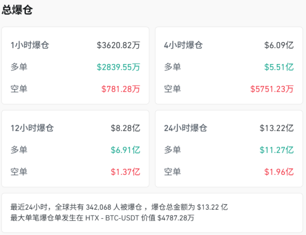Click the 1-hour long value $2839.55万
This screenshot has height=235, width=306.
[119, 67]
